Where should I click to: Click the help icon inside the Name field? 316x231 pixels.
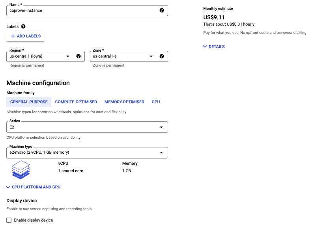(x=162, y=11)
